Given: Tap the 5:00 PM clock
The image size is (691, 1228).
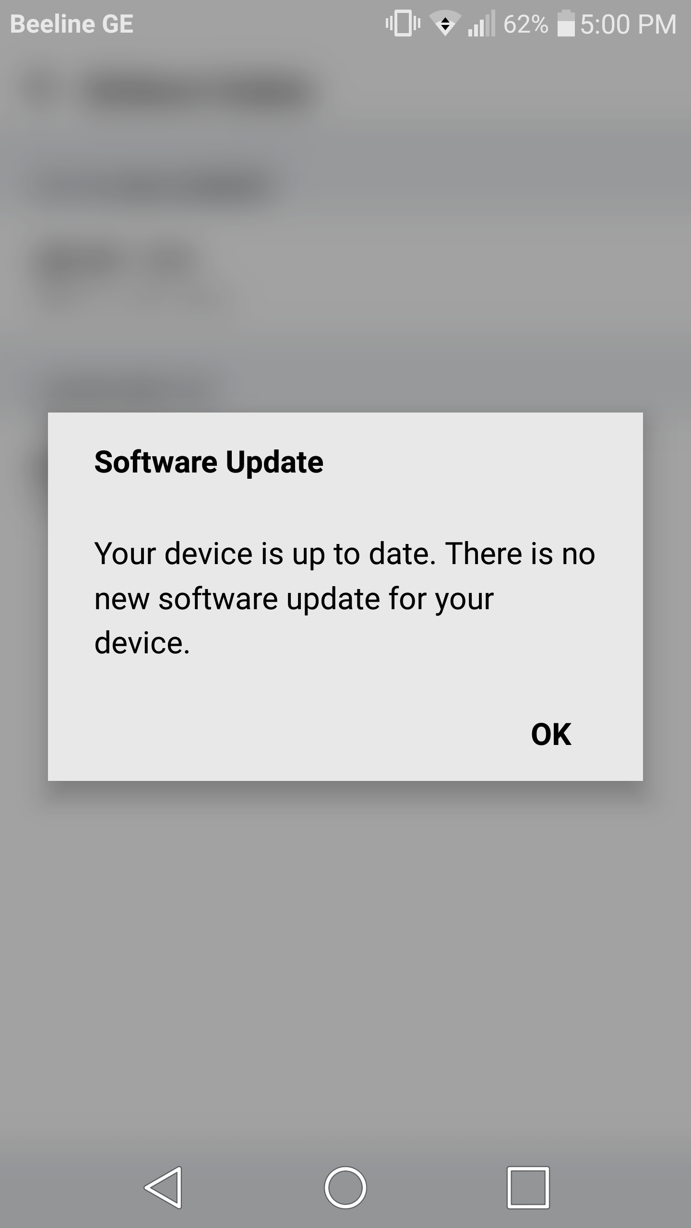Looking at the screenshot, I should click(x=628, y=24).
